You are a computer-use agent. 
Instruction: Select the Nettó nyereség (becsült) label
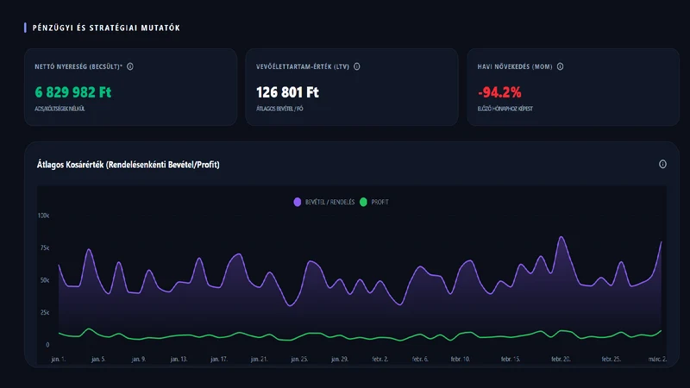coord(78,66)
